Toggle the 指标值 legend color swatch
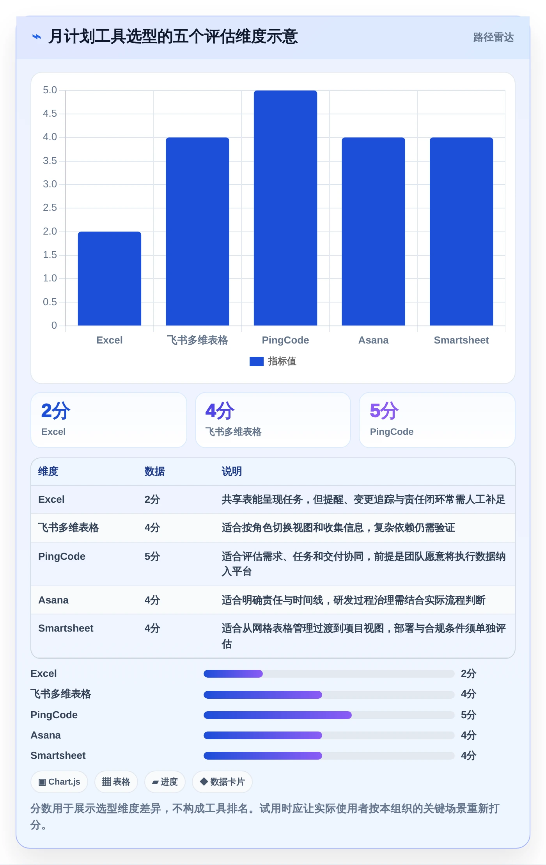Screen dimensions: 546x865 click(257, 361)
